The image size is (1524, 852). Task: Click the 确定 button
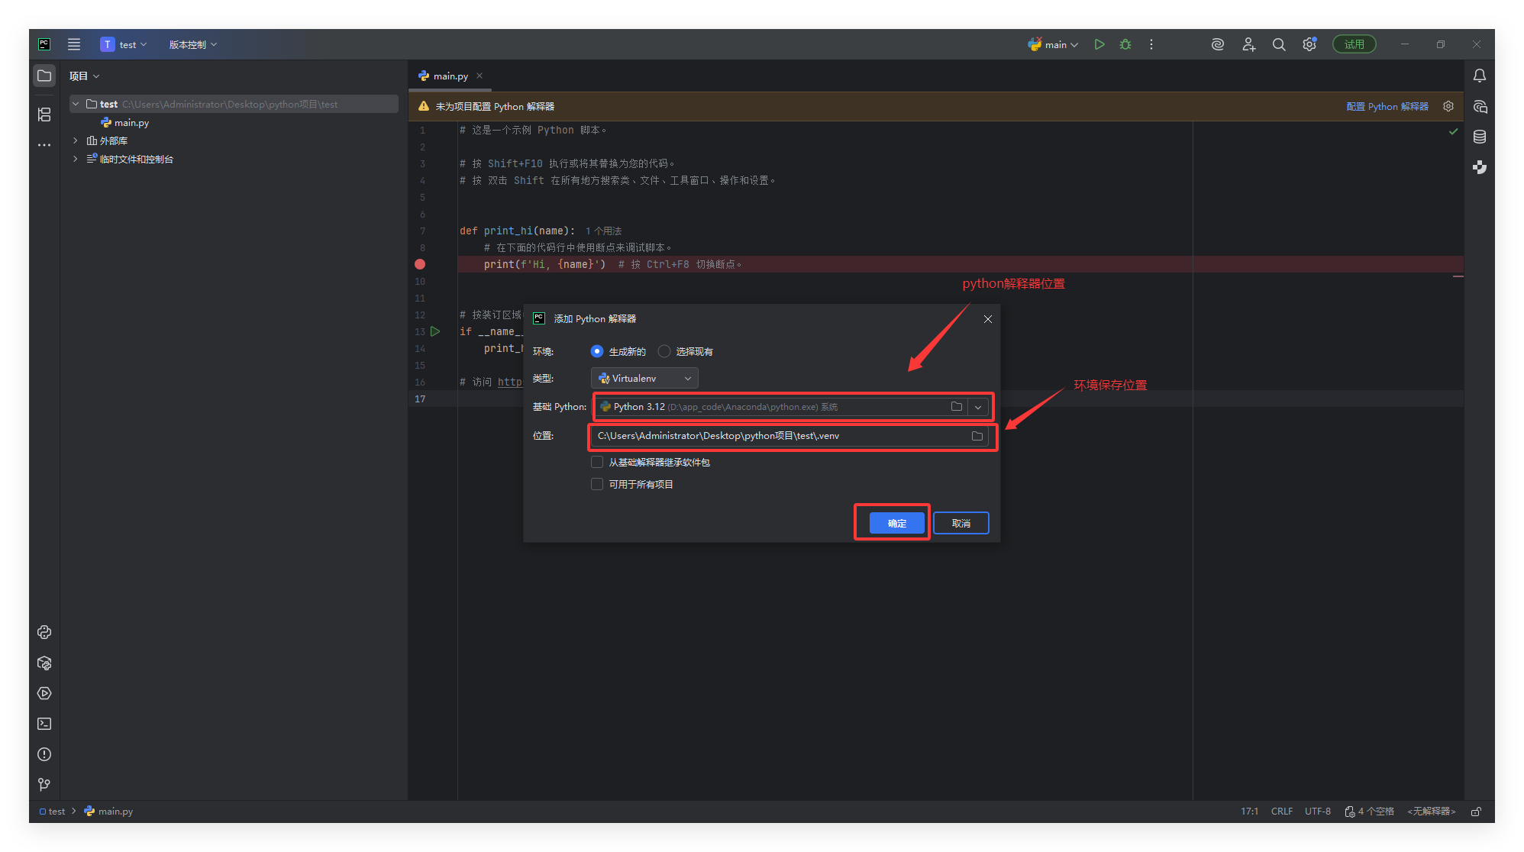[x=896, y=523]
